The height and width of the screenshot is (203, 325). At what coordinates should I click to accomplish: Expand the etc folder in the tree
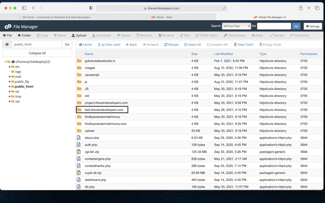[10, 67]
